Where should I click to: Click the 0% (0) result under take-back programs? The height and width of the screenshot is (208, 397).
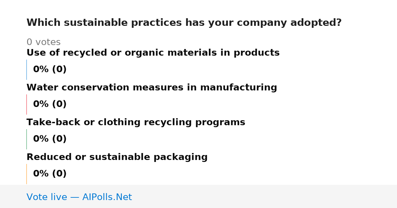click(50, 139)
